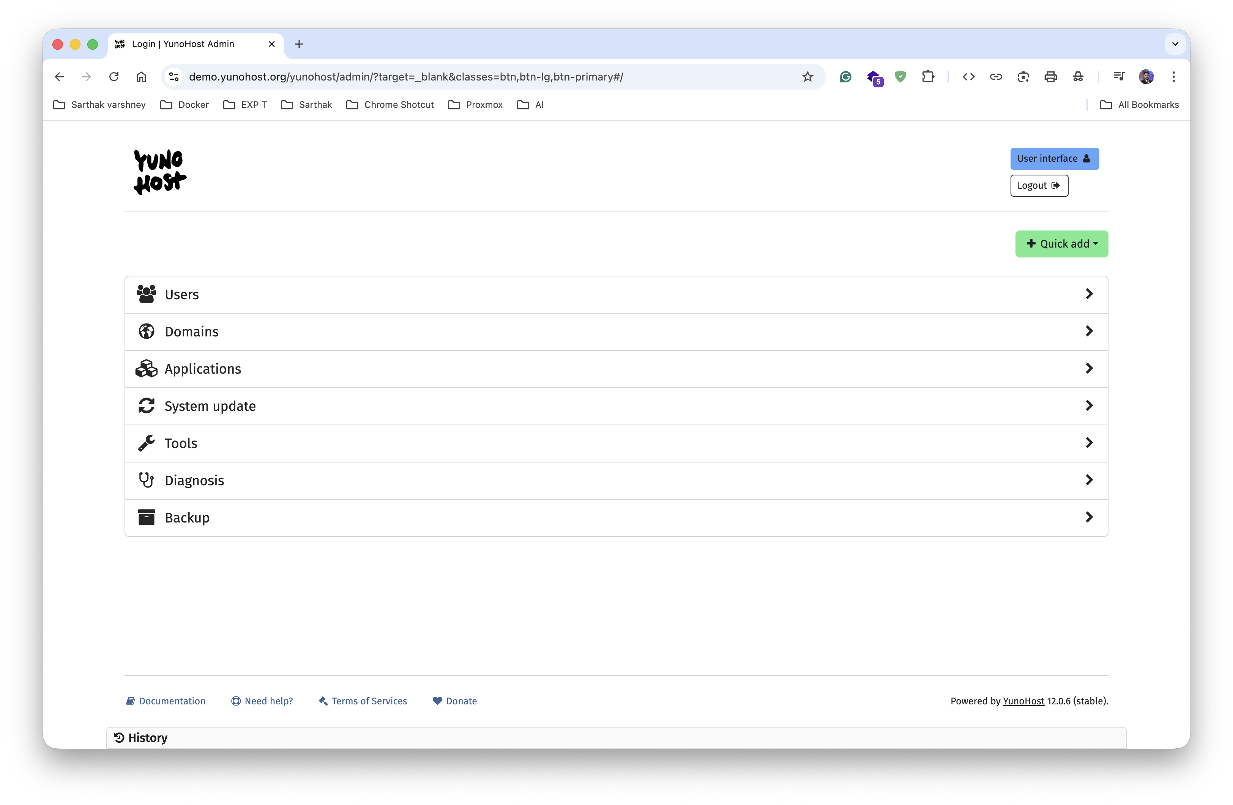Image resolution: width=1233 pixels, height=805 pixels.
Task: Open the Quick add dropdown
Action: click(x=1061, y=244)
